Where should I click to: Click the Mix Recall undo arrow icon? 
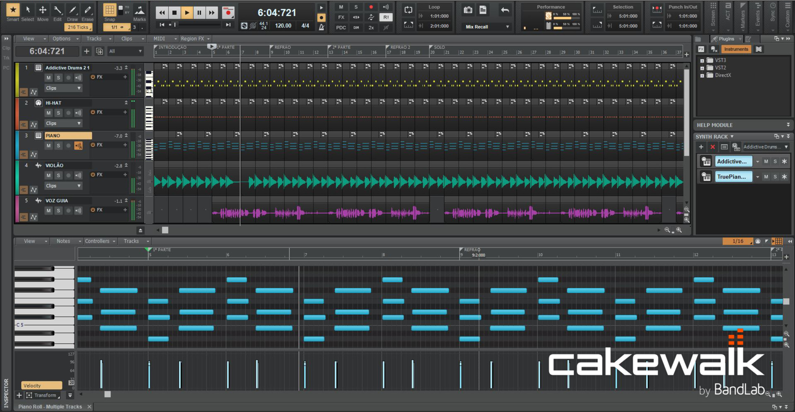[x=505, y=10]
